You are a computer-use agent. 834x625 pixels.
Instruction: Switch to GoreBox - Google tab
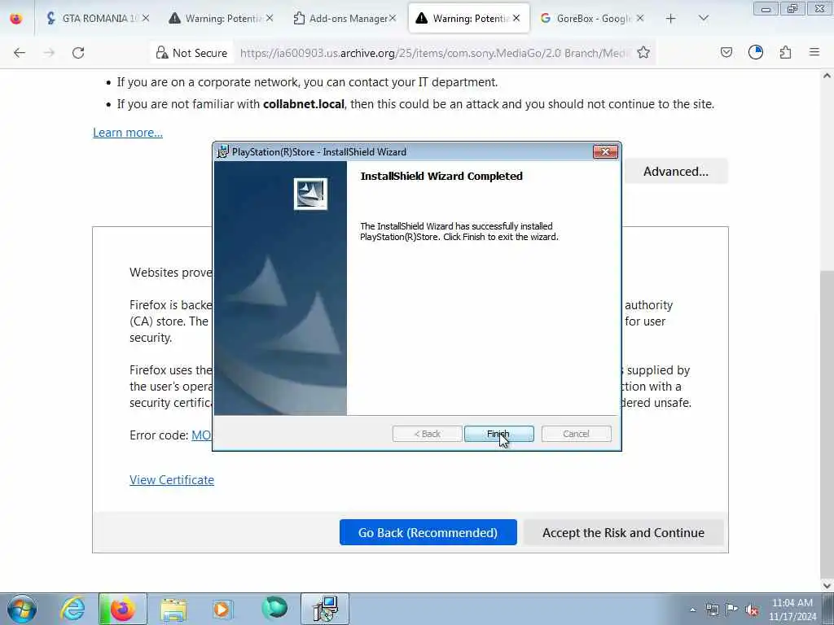592,19
